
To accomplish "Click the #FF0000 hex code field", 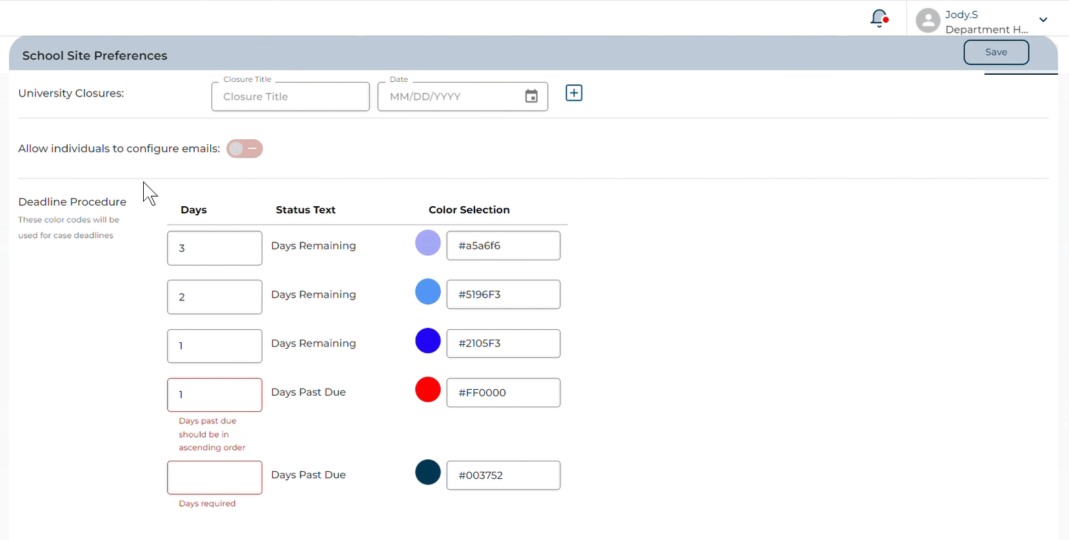I will (x=504, y=392).
